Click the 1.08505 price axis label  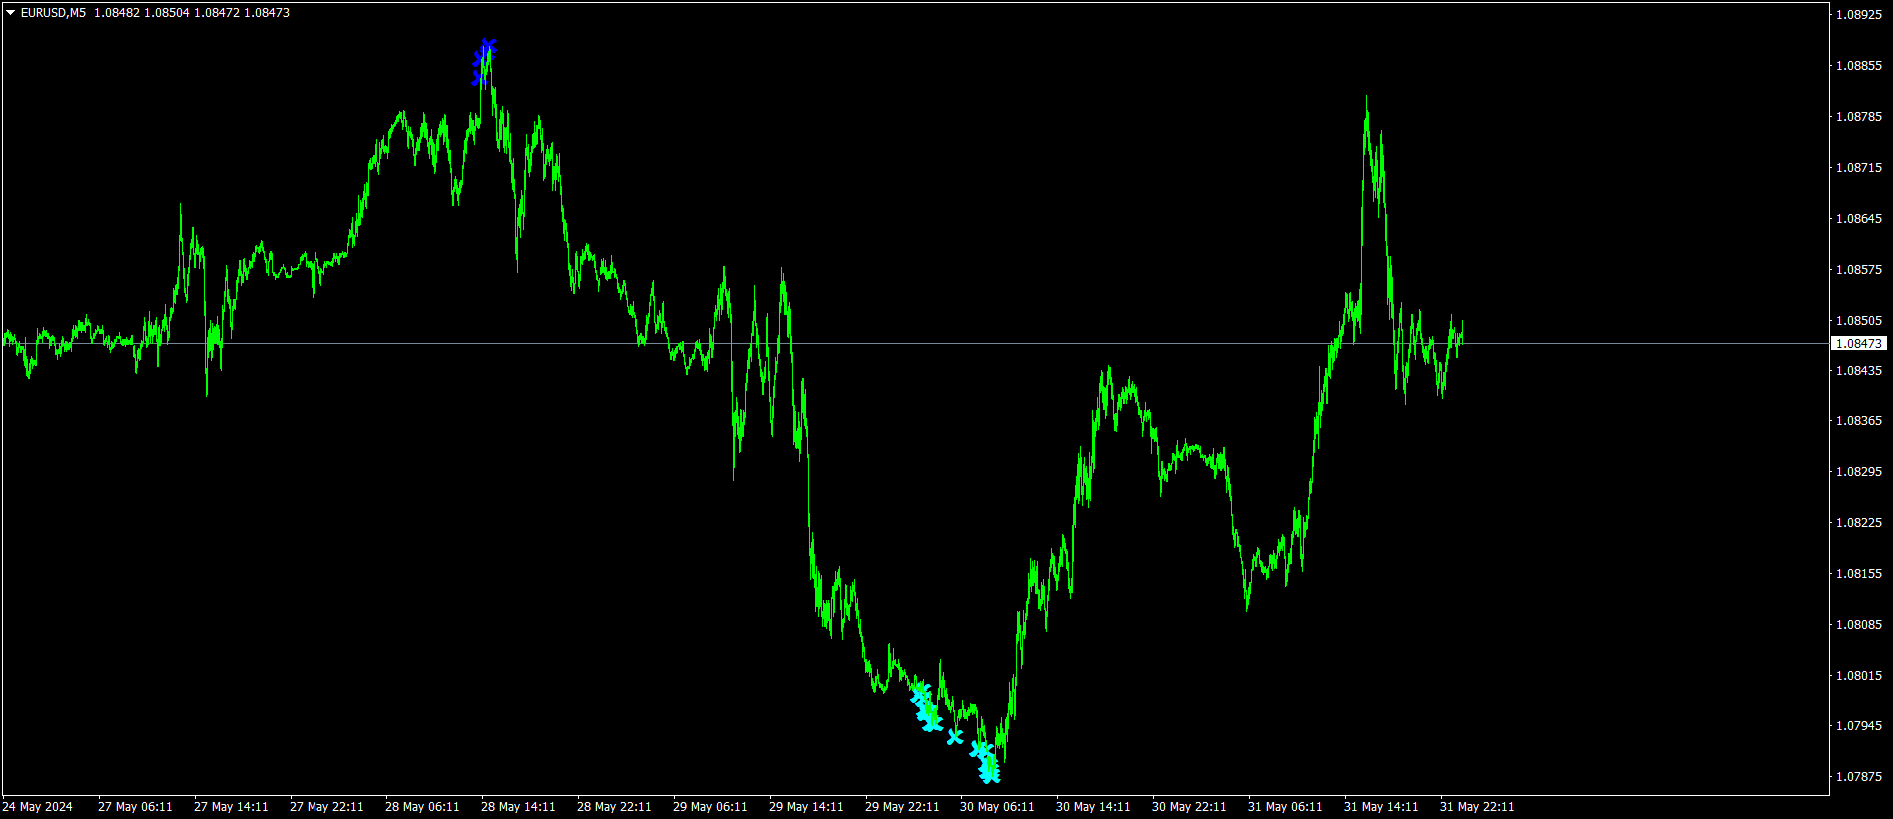[x=1859, y=321]
